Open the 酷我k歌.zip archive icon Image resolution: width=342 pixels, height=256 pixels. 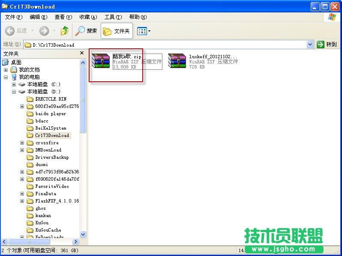101,61
